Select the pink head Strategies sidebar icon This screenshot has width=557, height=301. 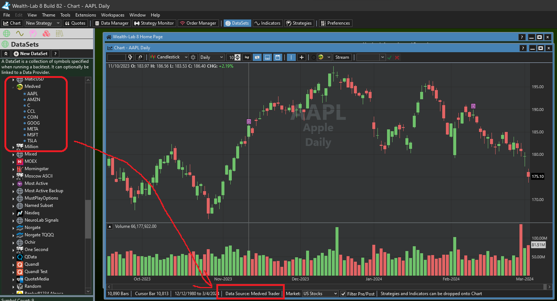pos(33,33)
